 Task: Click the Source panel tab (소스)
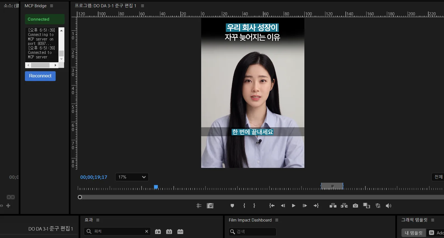tap(11, 6)
